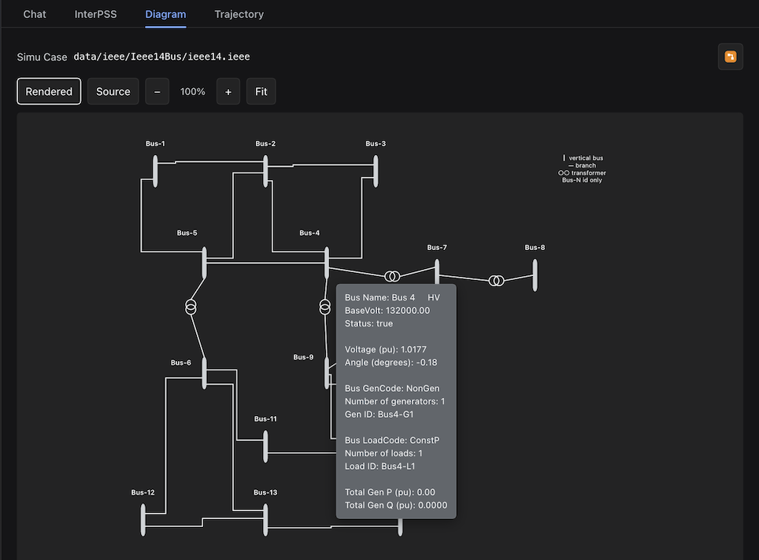Click the Bus-1 label
Viewport: 759px width, 560px height.
coord(155,144)
